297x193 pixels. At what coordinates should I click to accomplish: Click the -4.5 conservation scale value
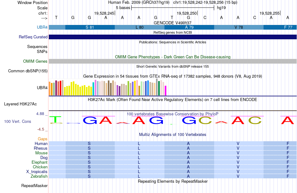pos(41,129)
